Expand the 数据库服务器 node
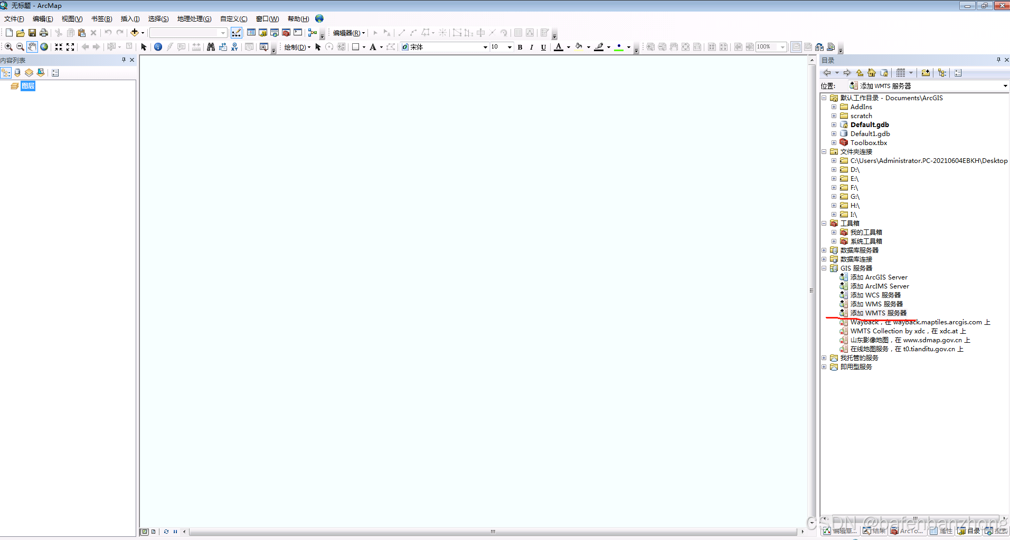1010x540 pixels. [x=824, y=250]
